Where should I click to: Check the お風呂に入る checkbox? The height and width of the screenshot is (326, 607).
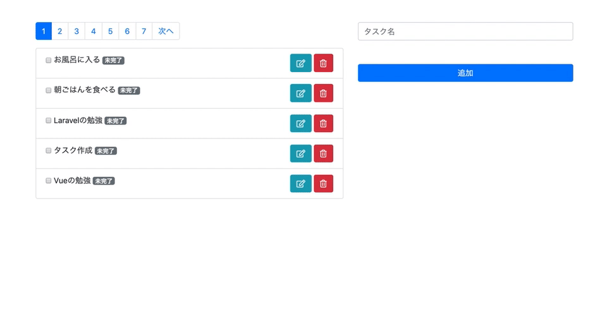(49, 61)
